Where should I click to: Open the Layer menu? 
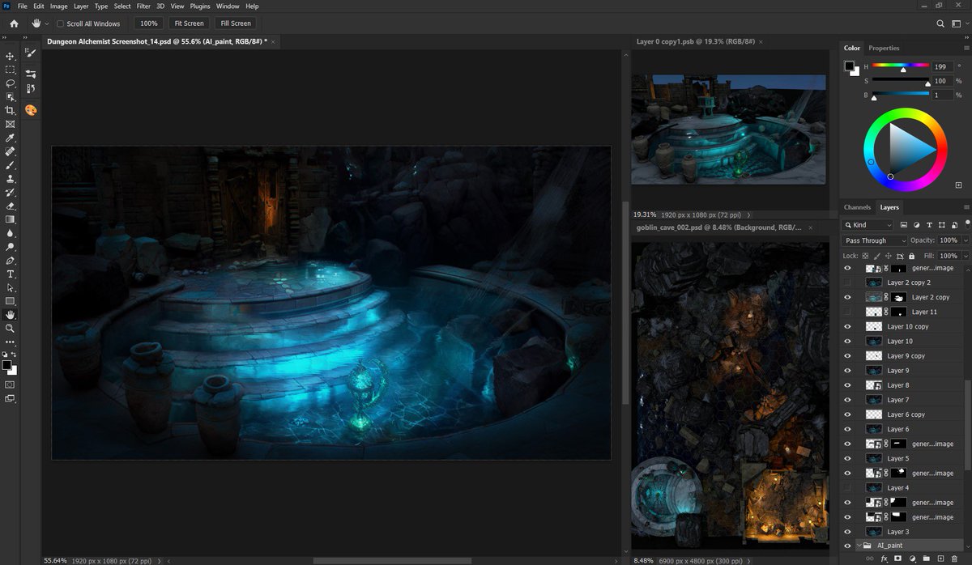pos(81,6)
